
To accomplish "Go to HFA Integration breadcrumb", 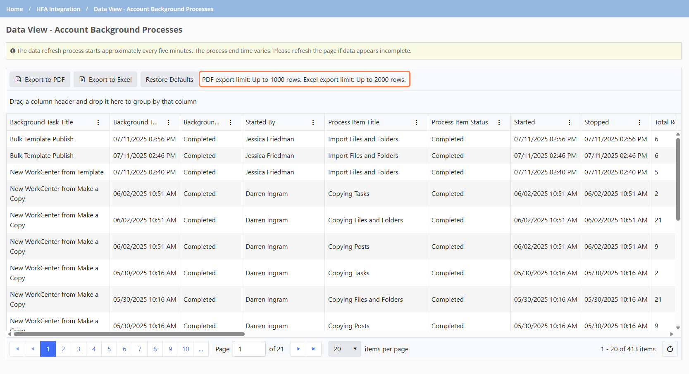I will pyautogui.click(x=58, y=9).
